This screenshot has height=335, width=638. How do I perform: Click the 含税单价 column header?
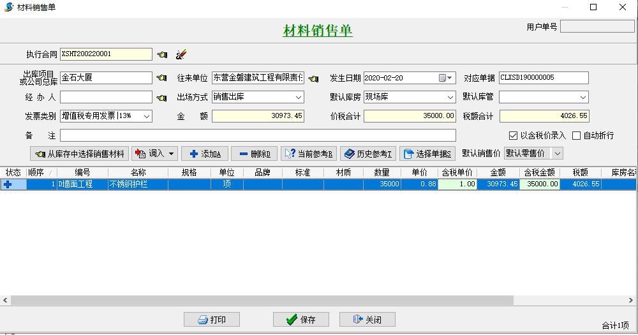coord(457,172)
